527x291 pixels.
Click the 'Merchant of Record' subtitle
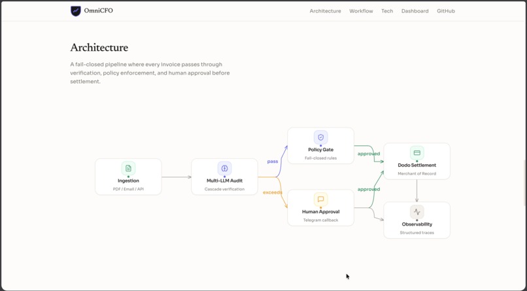[416, 174]
